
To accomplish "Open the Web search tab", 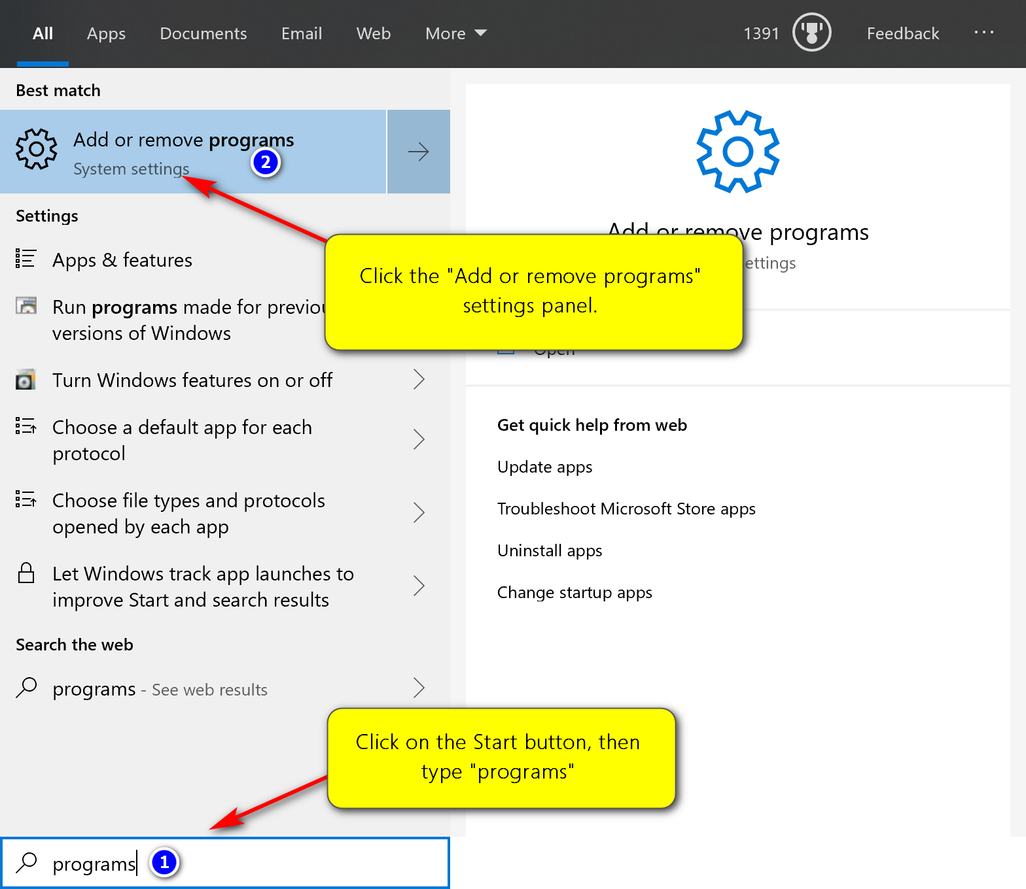I will 374,33.
